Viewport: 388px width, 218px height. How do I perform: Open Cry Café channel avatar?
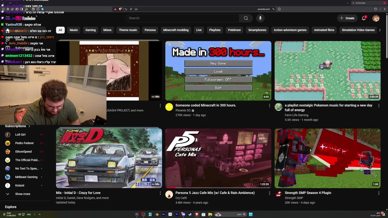[x=169, y=194]
